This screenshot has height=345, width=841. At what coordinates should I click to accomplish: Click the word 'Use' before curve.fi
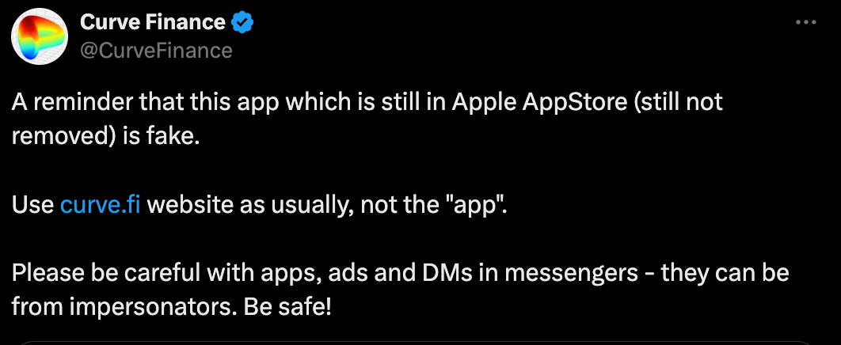[x=32, y=205]
